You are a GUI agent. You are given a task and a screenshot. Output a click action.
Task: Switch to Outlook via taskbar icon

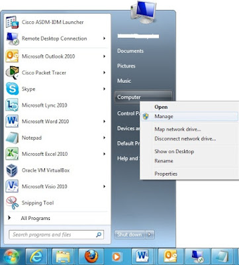(170, 256)
